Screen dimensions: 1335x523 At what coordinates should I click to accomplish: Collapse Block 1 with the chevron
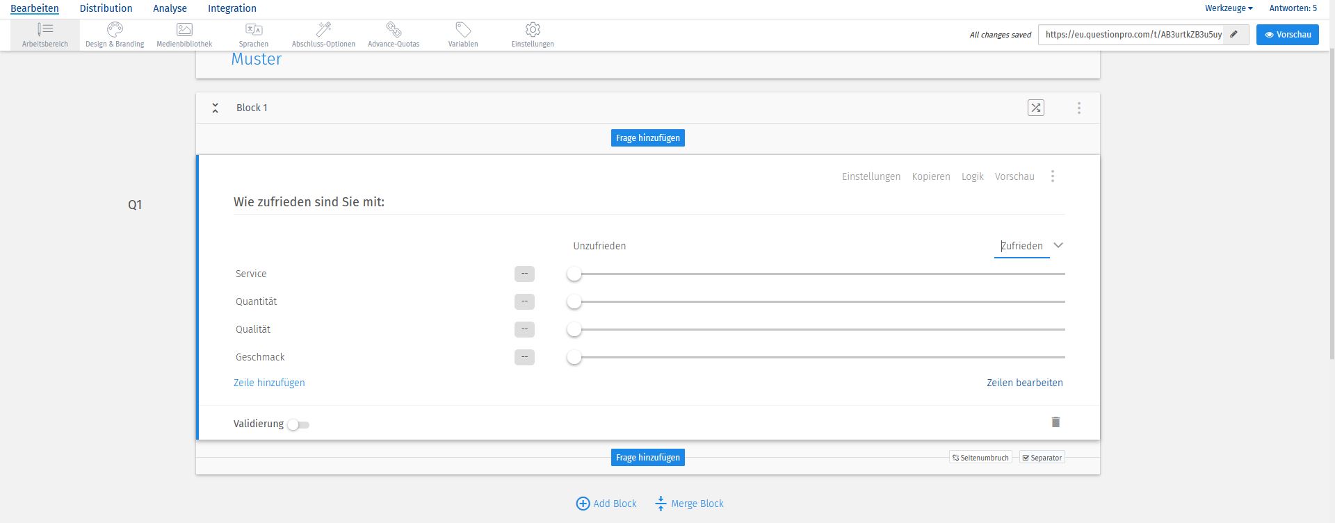click(x=216, y=108)
